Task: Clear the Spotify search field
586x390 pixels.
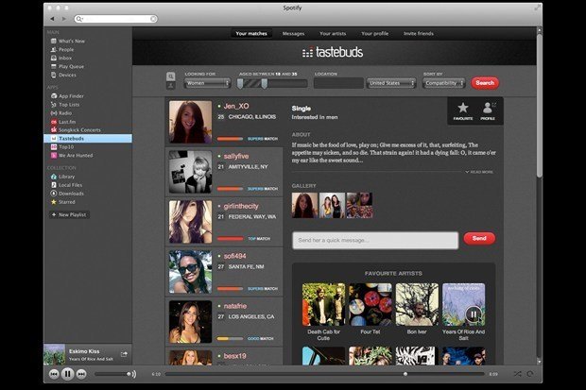Action: (153, 19)
